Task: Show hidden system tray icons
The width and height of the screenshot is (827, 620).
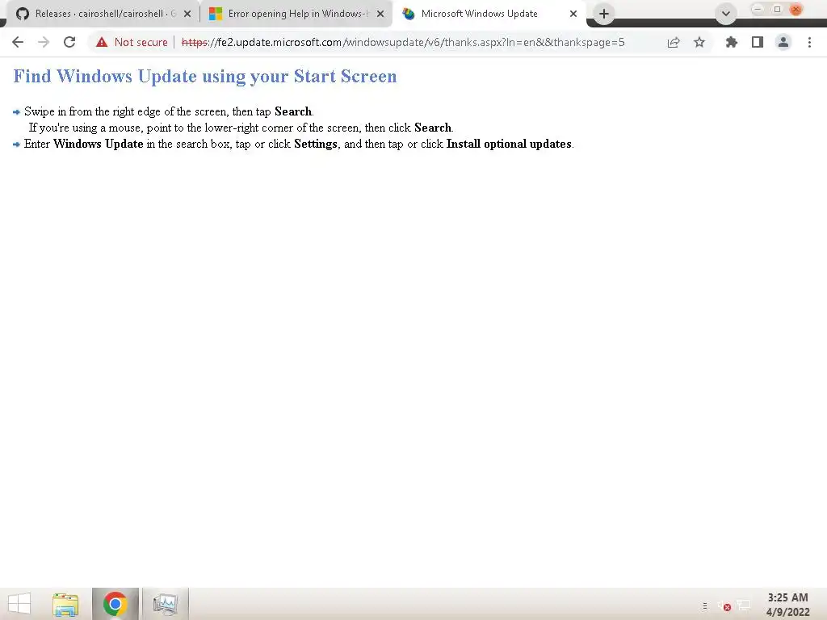Action: coord(704,606)
